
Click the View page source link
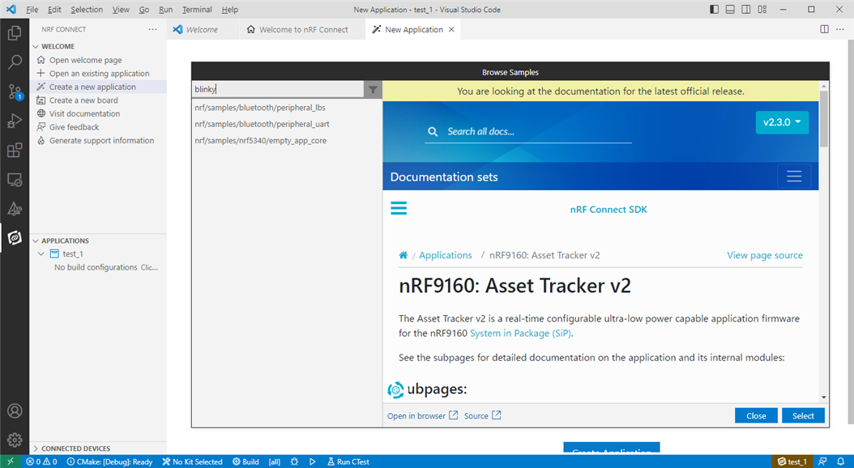764,255
